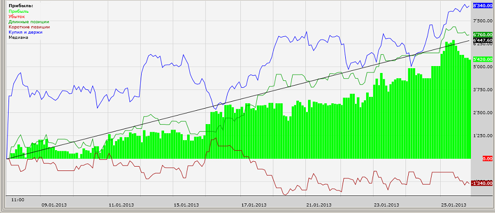Click the red 0.00 axis value label
Image resolution: width=495 pixels, height=213 pixels.
(x=488, y=159)
